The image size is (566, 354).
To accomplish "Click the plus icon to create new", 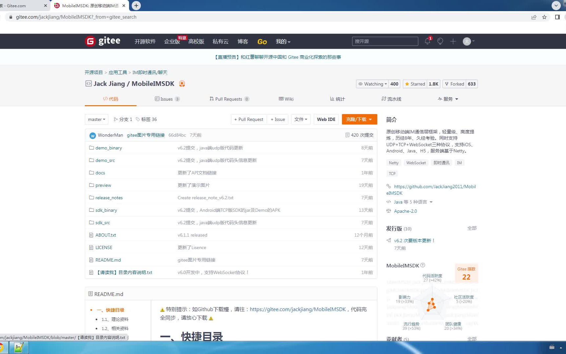I will 453,41.
